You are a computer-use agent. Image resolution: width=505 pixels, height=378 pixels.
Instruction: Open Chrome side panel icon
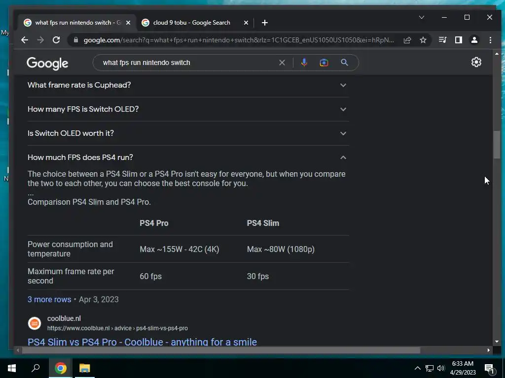click(458, 40)
